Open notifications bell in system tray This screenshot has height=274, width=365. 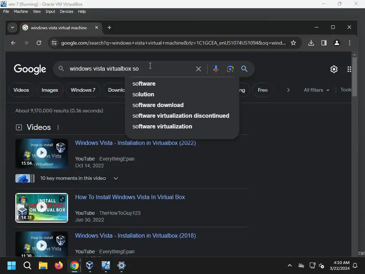point(355,265)
